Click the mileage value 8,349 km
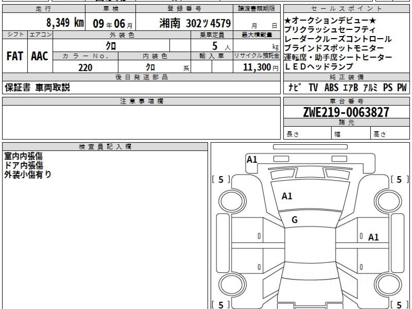Screen dimensions: 412x309 pos(65,23)
